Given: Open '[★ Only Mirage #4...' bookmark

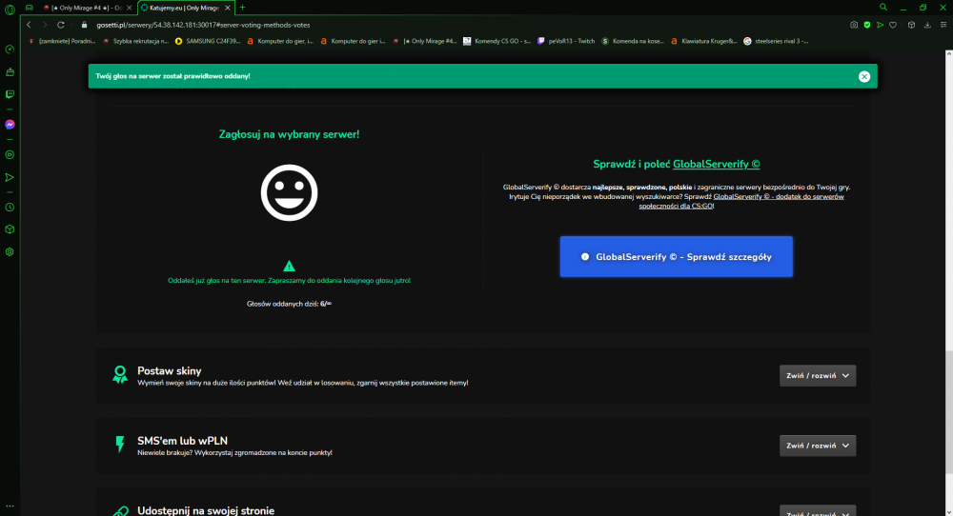Looking at the screenshot, I should pos(425,41).
